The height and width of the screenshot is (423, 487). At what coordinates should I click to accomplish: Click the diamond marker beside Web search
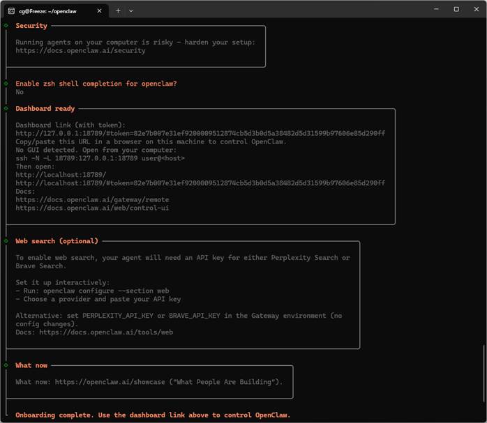tap(6, 241)
